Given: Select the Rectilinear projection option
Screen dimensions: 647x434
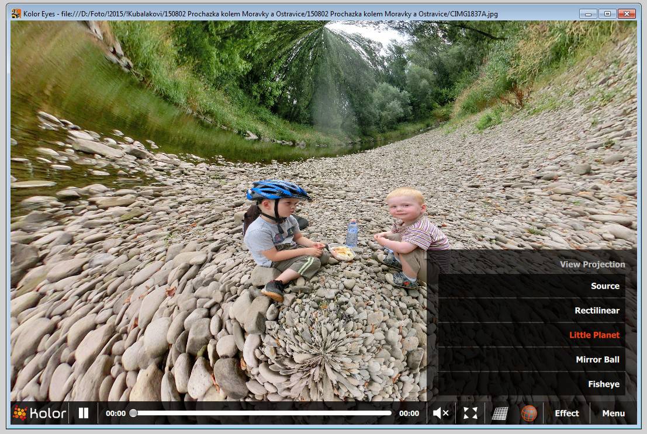Looking at the screenshot, I should tap(596, 311).
